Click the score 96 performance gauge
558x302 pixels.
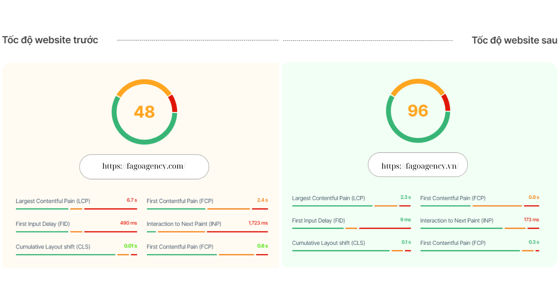[x=418, y=111]
